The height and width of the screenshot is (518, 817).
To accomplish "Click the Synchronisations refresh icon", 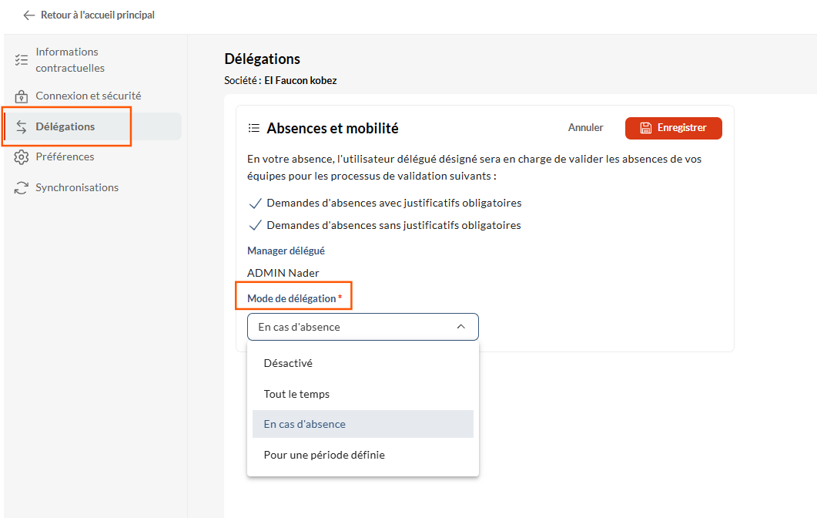I will (22, 188).
